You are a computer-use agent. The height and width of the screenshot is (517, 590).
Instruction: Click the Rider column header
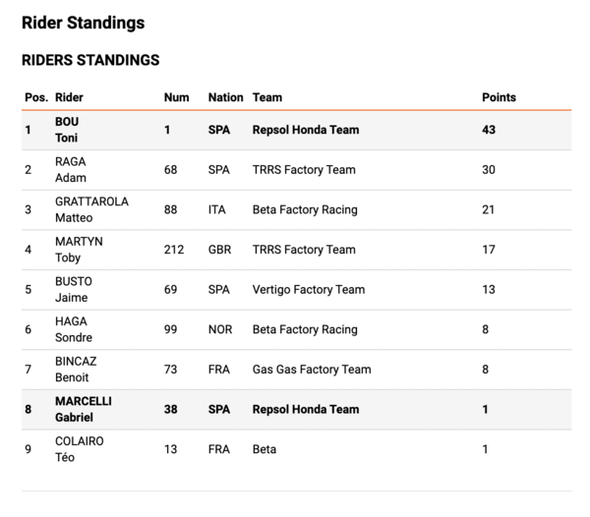click(x=69, y=97)
